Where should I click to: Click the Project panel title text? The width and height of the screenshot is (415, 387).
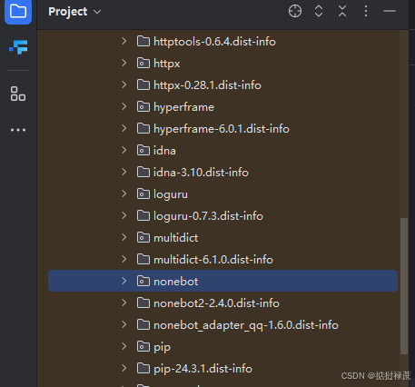click(68, 12)
